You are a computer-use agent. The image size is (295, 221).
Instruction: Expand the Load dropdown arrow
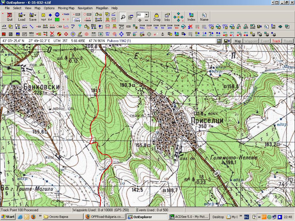pos(24,15)
